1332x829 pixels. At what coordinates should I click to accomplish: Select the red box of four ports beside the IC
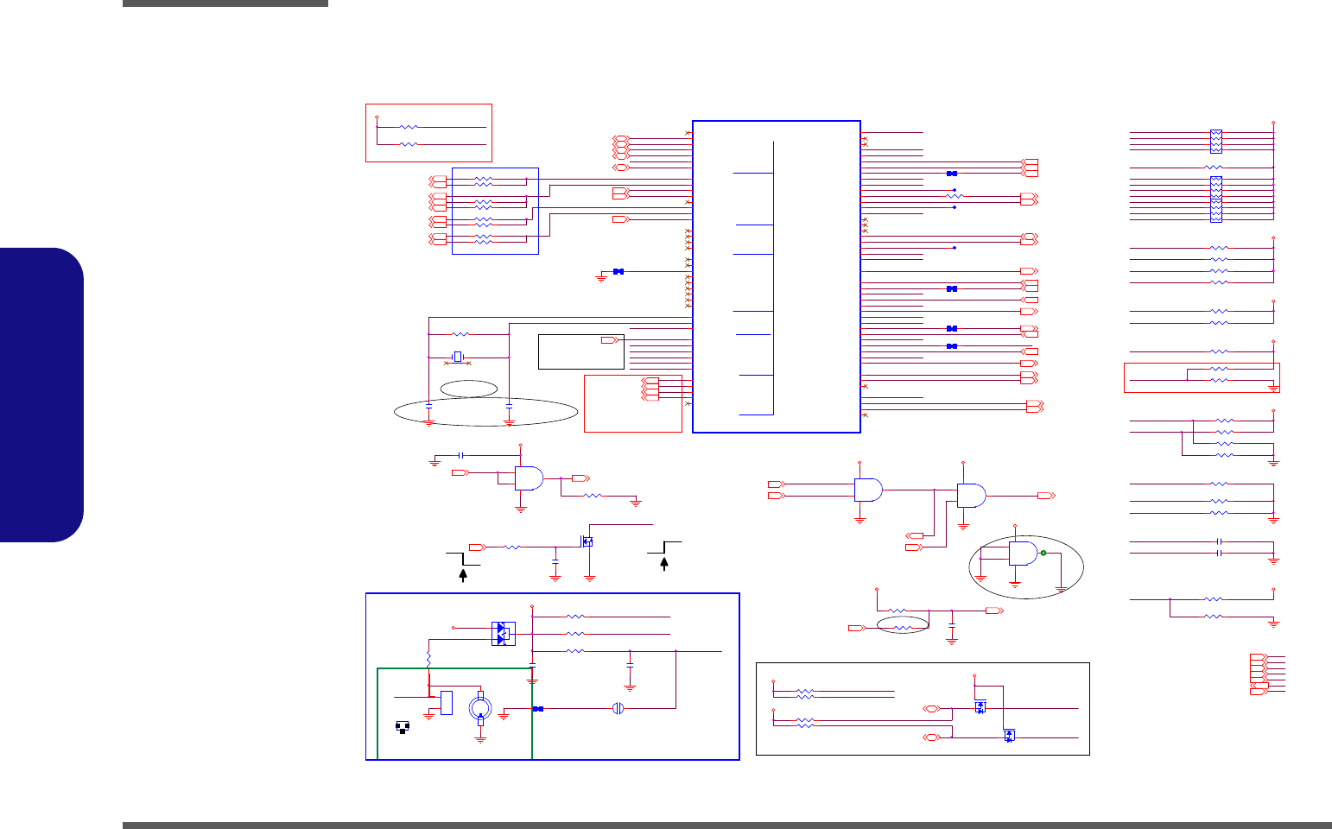pyautogui.click(x=633, y=403)
